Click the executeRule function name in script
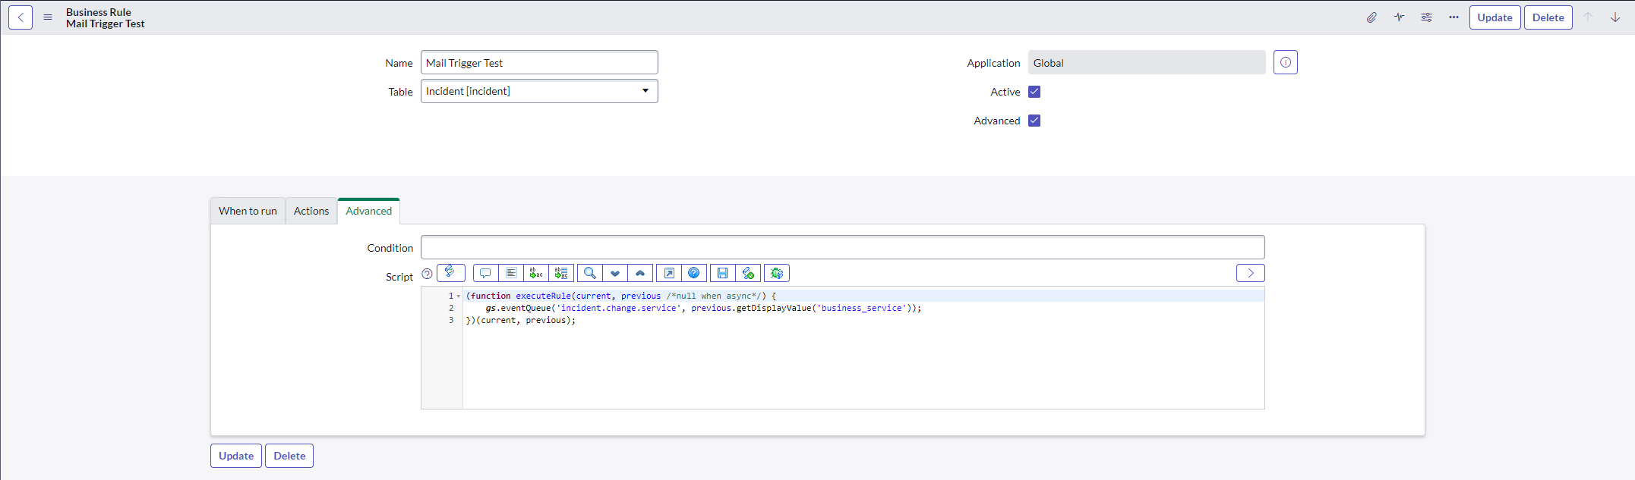The height and width of the screenshot is (480, 1635). pos(543,296)
